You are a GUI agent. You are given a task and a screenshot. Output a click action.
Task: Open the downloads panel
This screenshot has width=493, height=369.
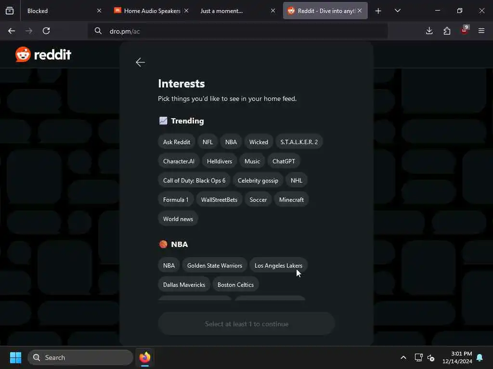[x=429, y=31]
